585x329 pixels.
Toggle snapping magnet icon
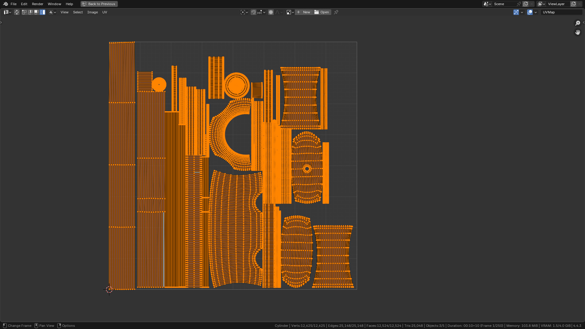point(253,12)
